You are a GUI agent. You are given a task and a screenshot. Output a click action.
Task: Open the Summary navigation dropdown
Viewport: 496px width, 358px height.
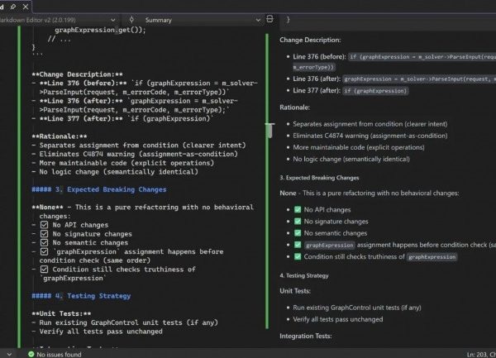point(258,20)
